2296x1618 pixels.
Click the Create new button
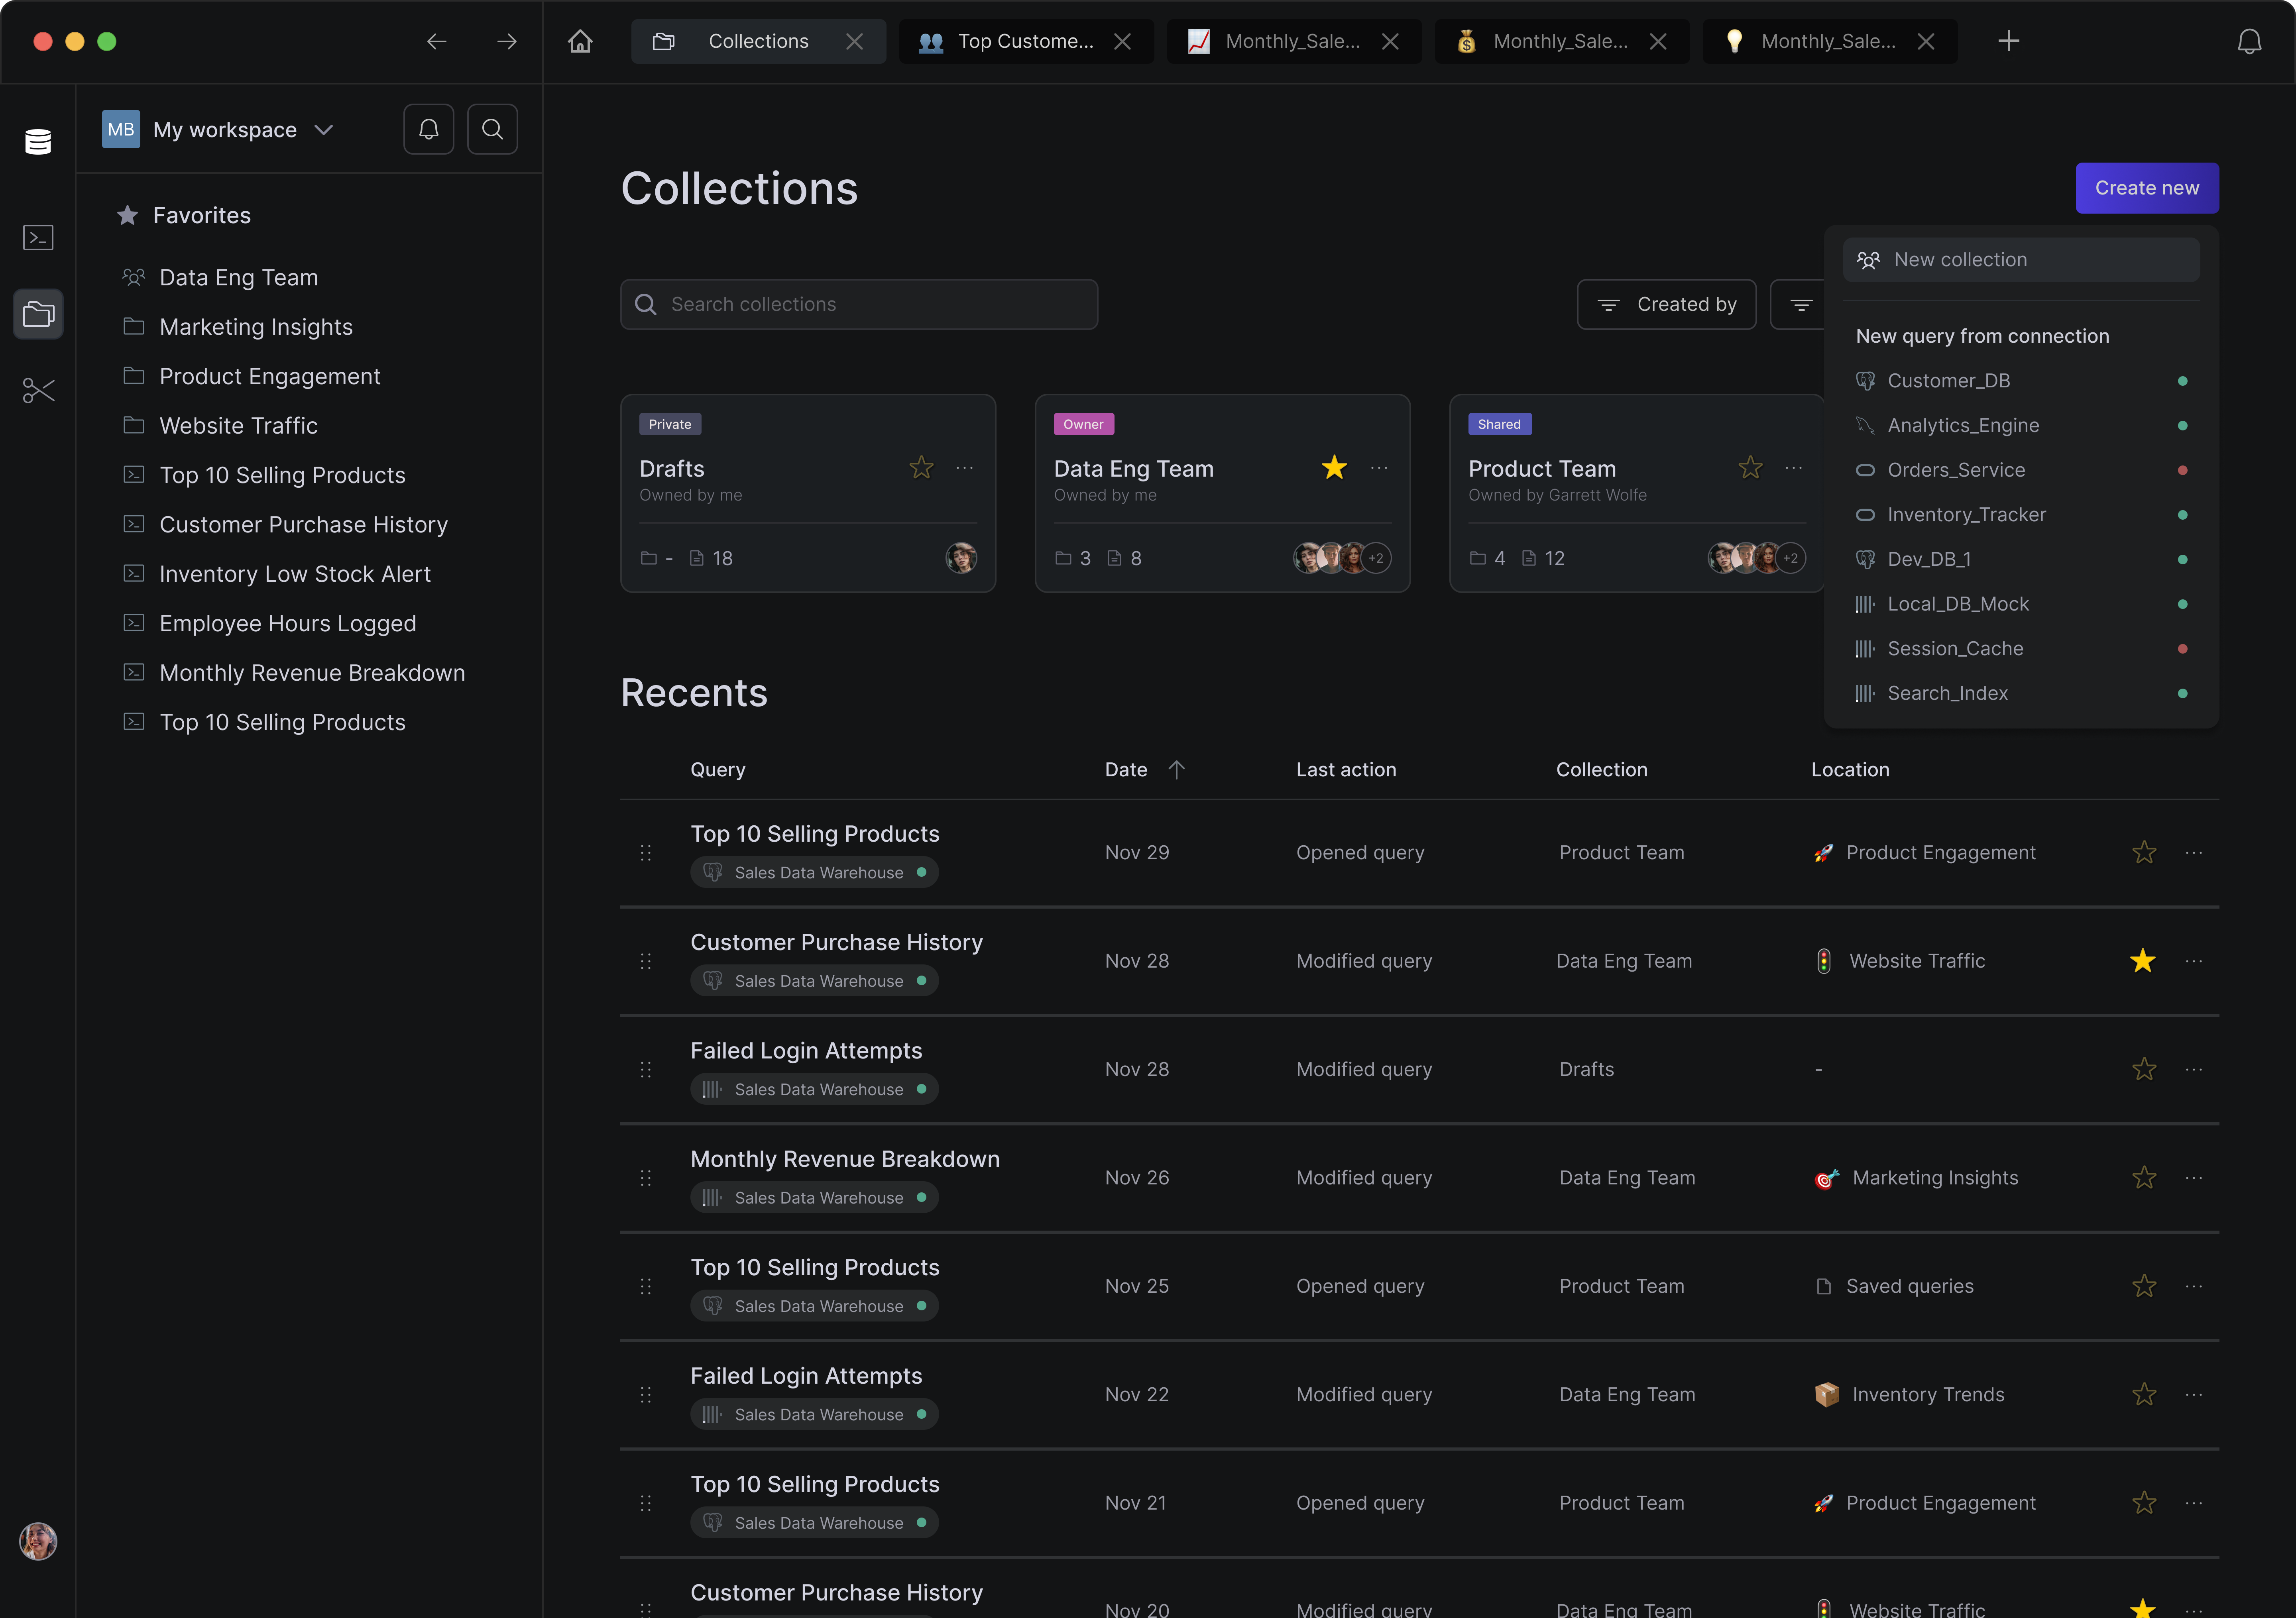2146,188
